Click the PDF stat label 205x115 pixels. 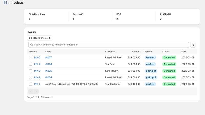[119, 14]
